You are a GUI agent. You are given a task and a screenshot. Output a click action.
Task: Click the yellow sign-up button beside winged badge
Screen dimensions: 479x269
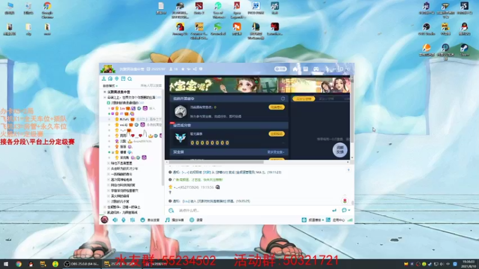tap(277, 134)
